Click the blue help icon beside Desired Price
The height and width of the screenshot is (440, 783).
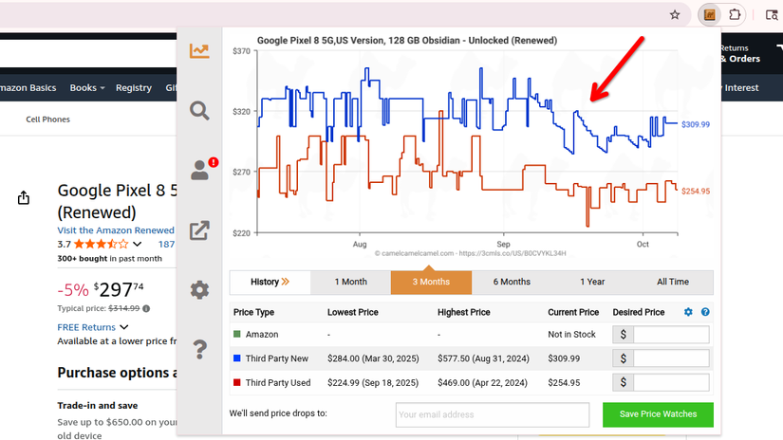pyautogui.click(x=705, y=312)
